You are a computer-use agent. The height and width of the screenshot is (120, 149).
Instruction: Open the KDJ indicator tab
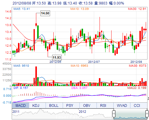coord(36,105)
